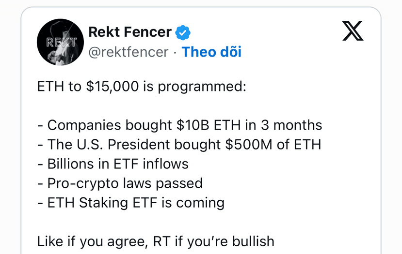Open Rekt Fencer's profile avatar
This screenshot has height=254, width=402.
pos(60,42)
